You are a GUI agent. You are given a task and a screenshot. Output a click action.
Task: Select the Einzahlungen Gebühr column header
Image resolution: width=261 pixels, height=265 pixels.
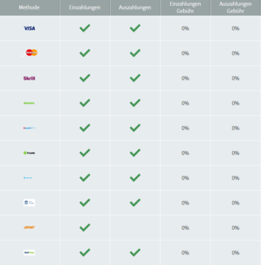(x=185, y=7)
